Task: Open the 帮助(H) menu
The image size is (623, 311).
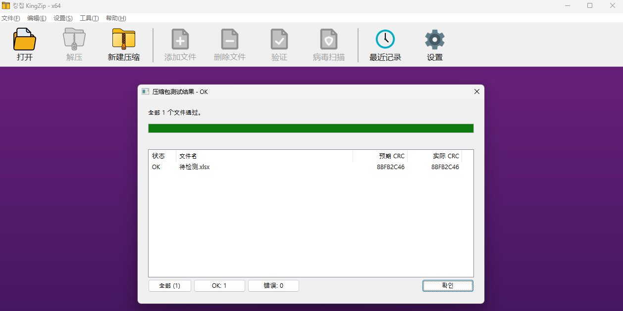Action: pos(116,18)
